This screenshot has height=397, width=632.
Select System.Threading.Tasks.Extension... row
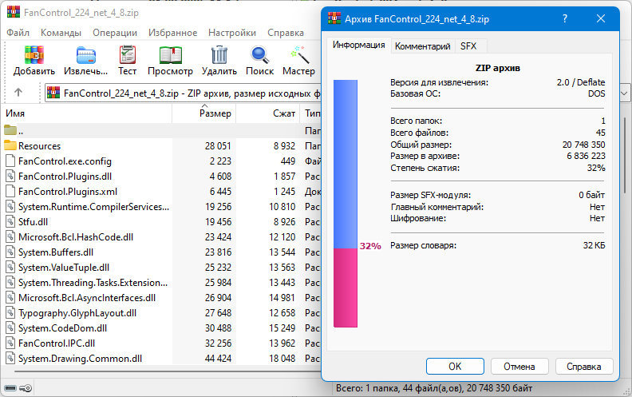tap(162, 283)
